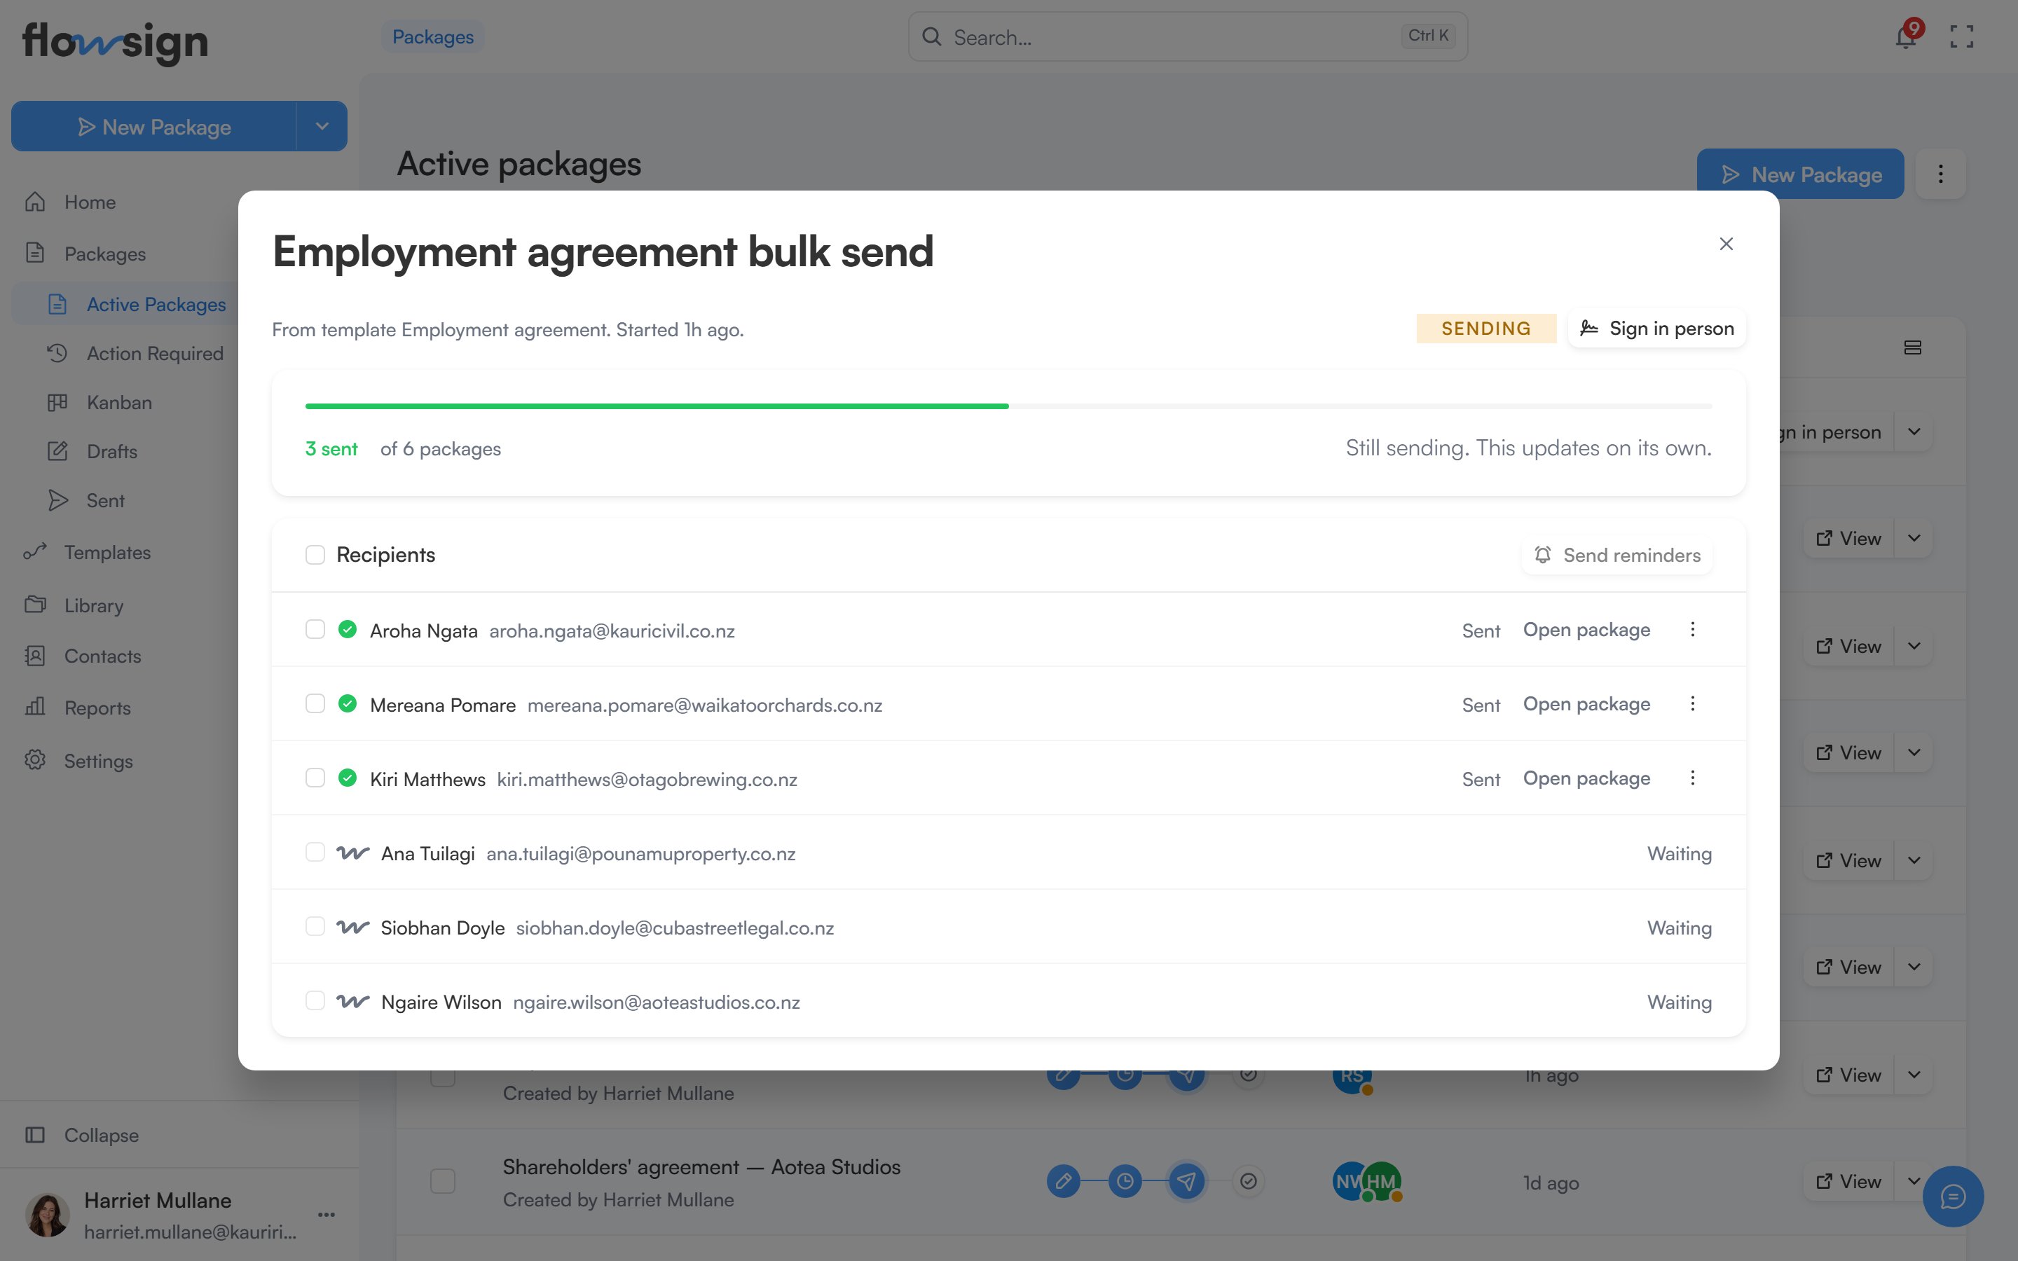The image size is (2018, 1261).
Task: Open more options for Mereana Pomare
Action: coord(1693,704)
